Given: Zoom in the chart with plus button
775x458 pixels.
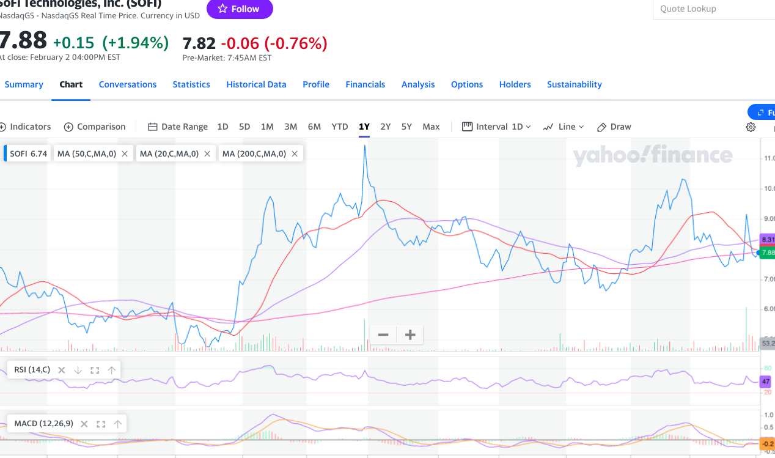Looking at the screenshot, I should [410, 334].
